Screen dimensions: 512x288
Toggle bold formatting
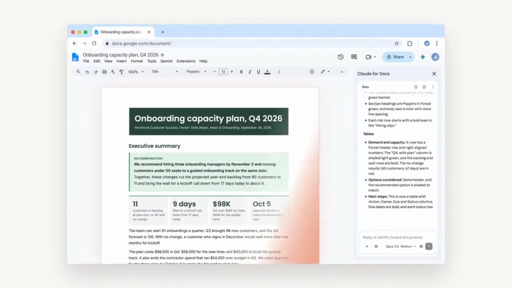[x=241, y=72]
